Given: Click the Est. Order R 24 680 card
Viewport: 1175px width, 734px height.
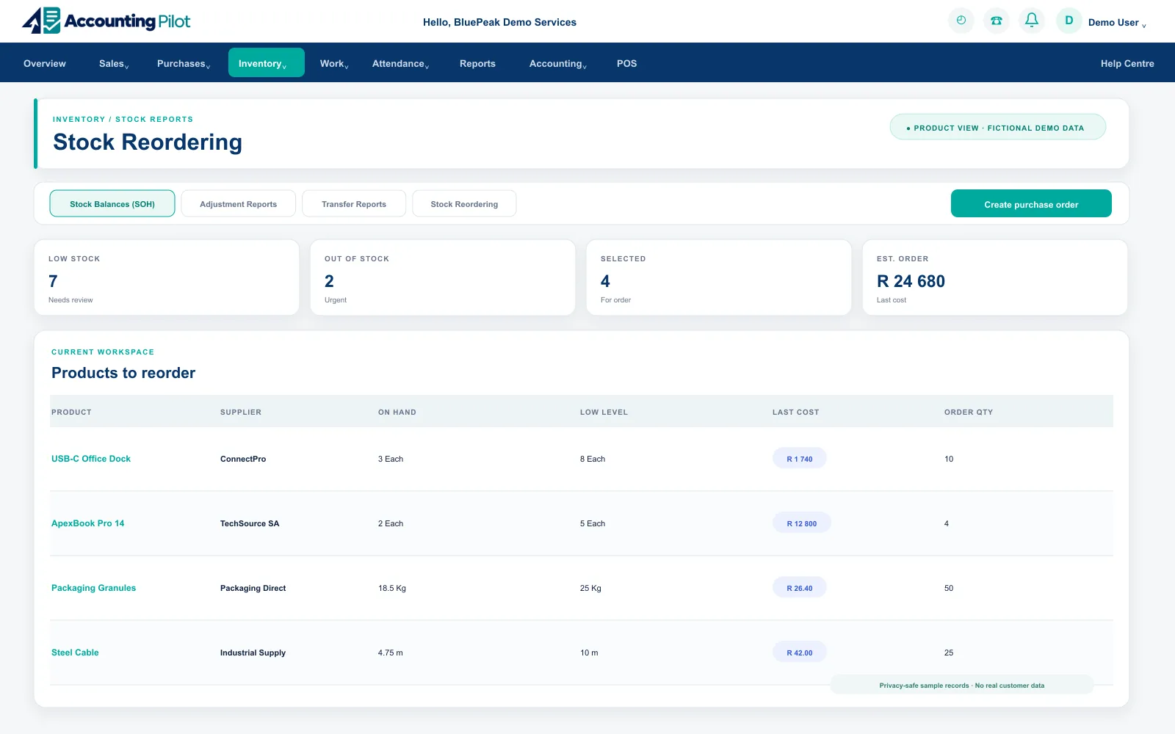Looking at the screenshot, I should [x=995, y=277].
